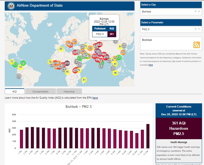Select the map marker showing AQI 52
This screenshot has height=165, width=204.
61,49
